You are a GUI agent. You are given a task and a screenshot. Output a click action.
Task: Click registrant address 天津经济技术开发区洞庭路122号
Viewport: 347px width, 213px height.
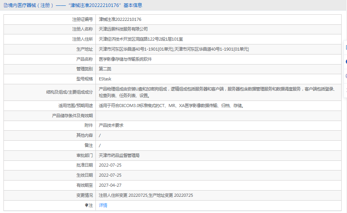click(141, 39)
